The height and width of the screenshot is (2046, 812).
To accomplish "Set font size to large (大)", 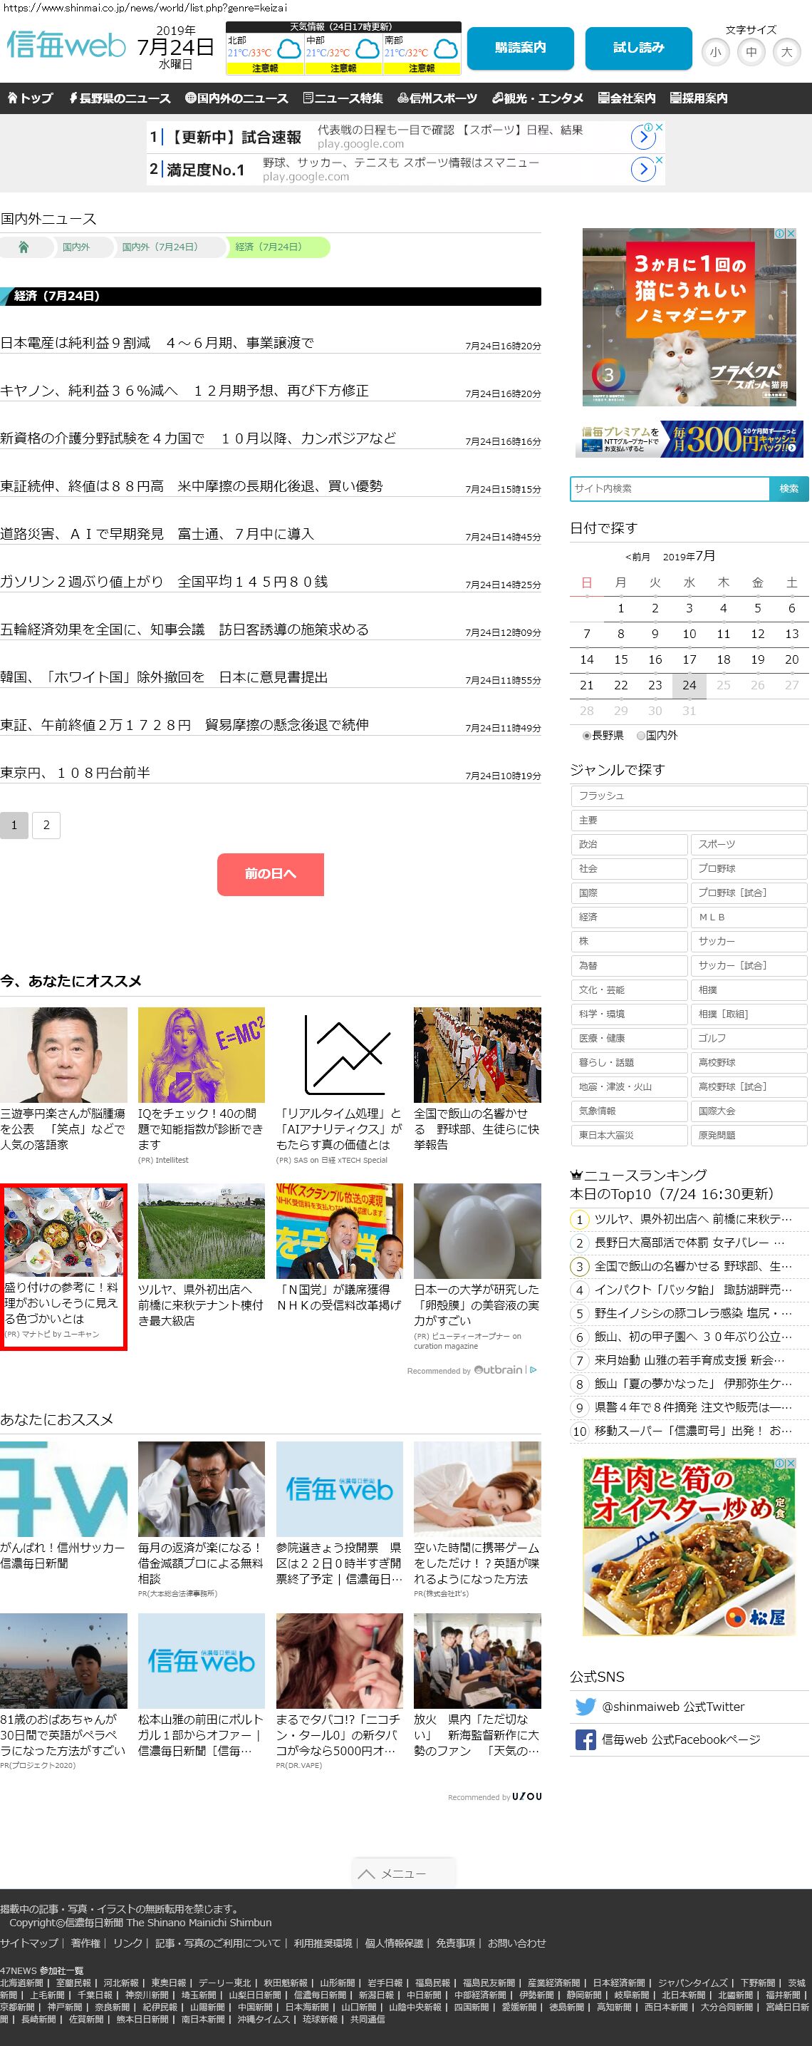I will (786, 53).
